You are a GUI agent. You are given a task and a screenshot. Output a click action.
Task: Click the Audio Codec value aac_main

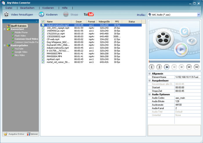pyautogui.click(x=180, y=98)
